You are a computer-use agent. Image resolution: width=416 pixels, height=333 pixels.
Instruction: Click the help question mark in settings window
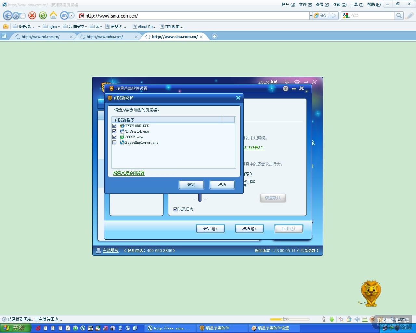[x=286, y=88]
